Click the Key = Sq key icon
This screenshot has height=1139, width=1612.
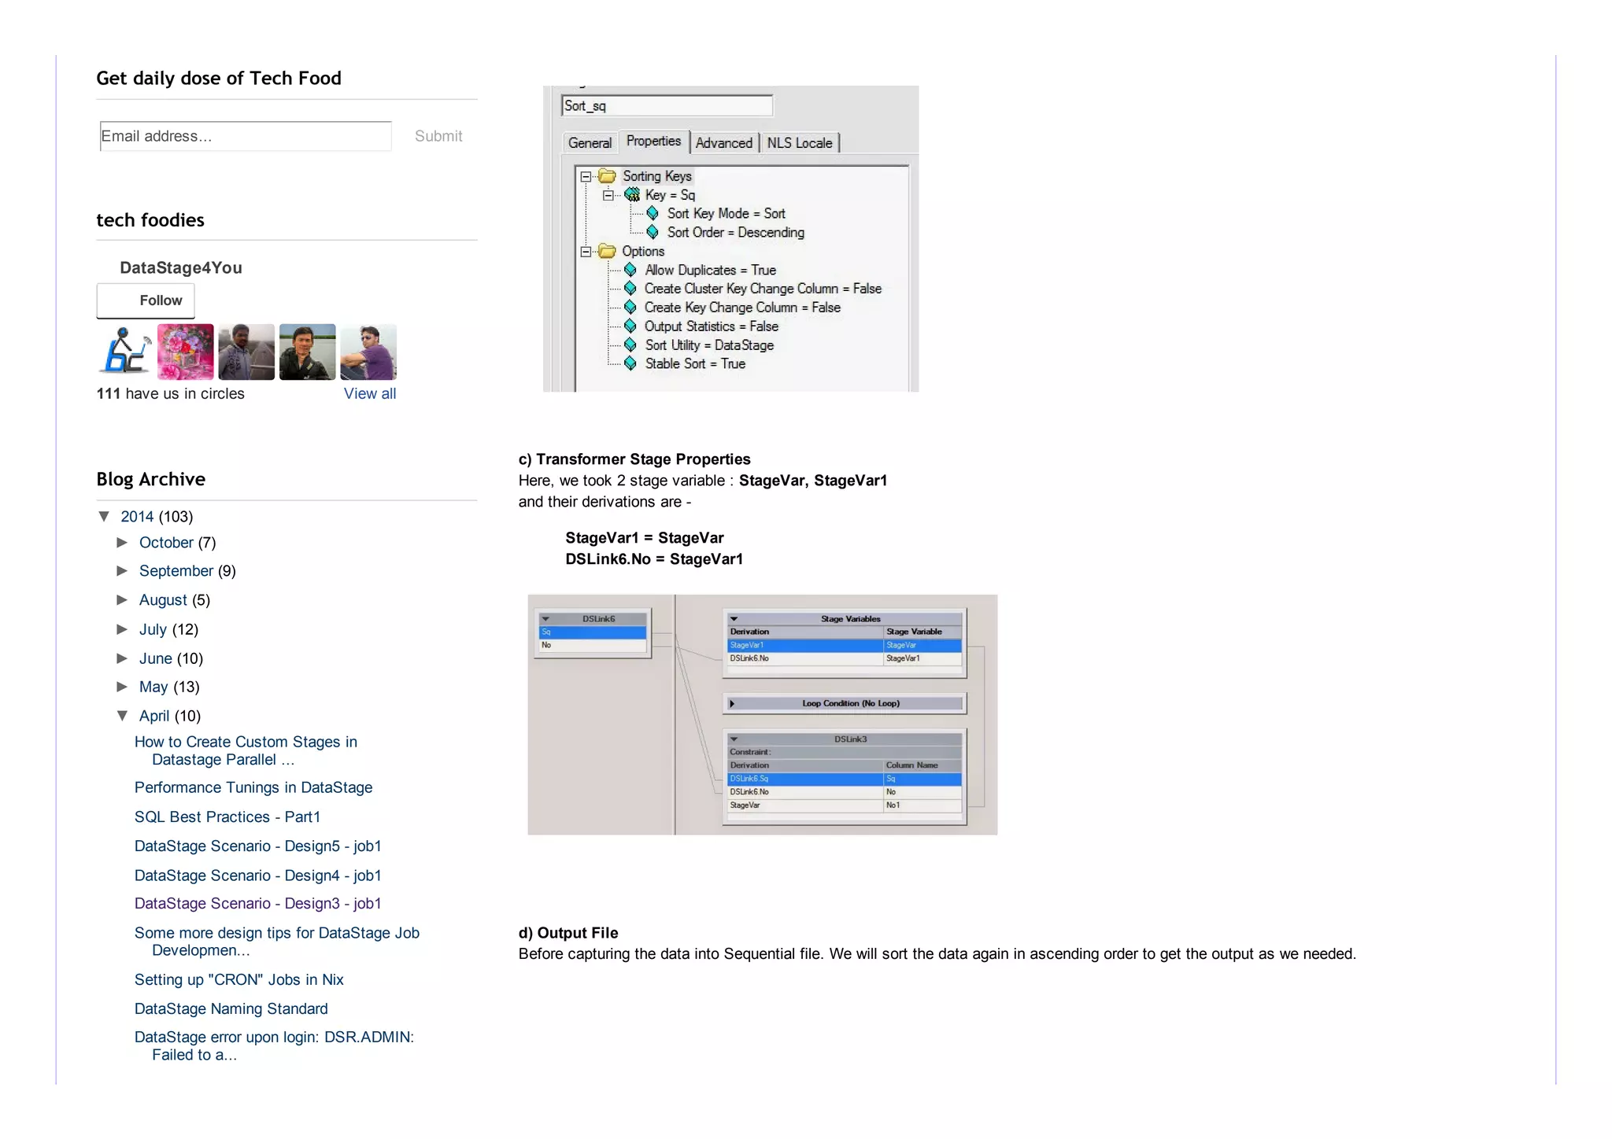point(632,195)
